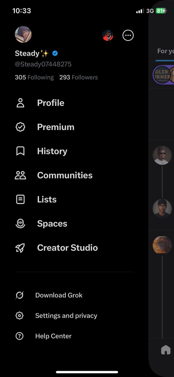Viewport: 174px width, 377px height.
Task: Tap the @Steady07448275 handle
Action: 43,64
